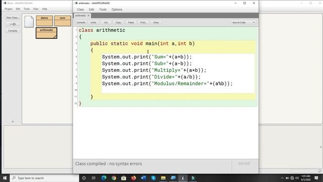323x182 pixels.
Task: Open the README document icon
Action: coord(29,21)
